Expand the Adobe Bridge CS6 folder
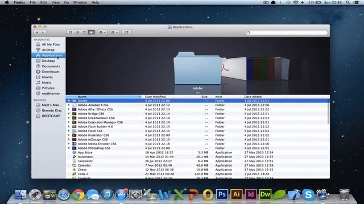 click(x=69, y=113)
